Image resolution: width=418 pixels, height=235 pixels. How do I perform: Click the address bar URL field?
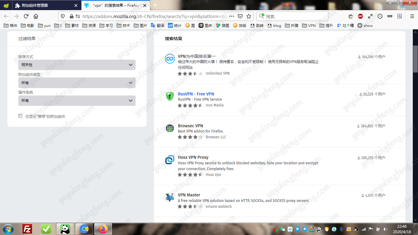pos(154,16)
